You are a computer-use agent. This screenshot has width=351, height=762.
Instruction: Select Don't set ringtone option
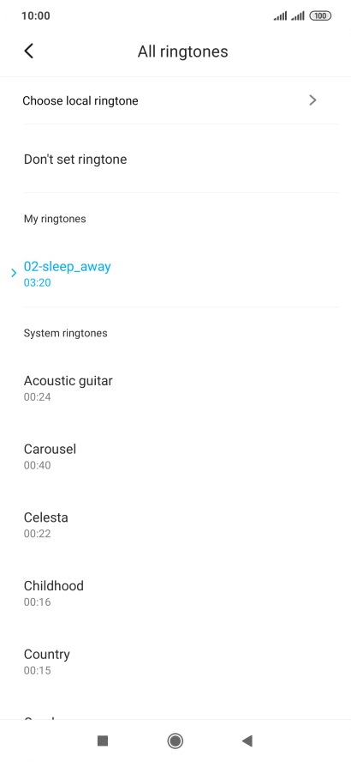click(x=175, y=159)
